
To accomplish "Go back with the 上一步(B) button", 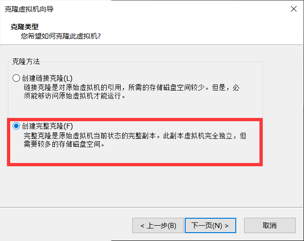I will click(158, 226).
